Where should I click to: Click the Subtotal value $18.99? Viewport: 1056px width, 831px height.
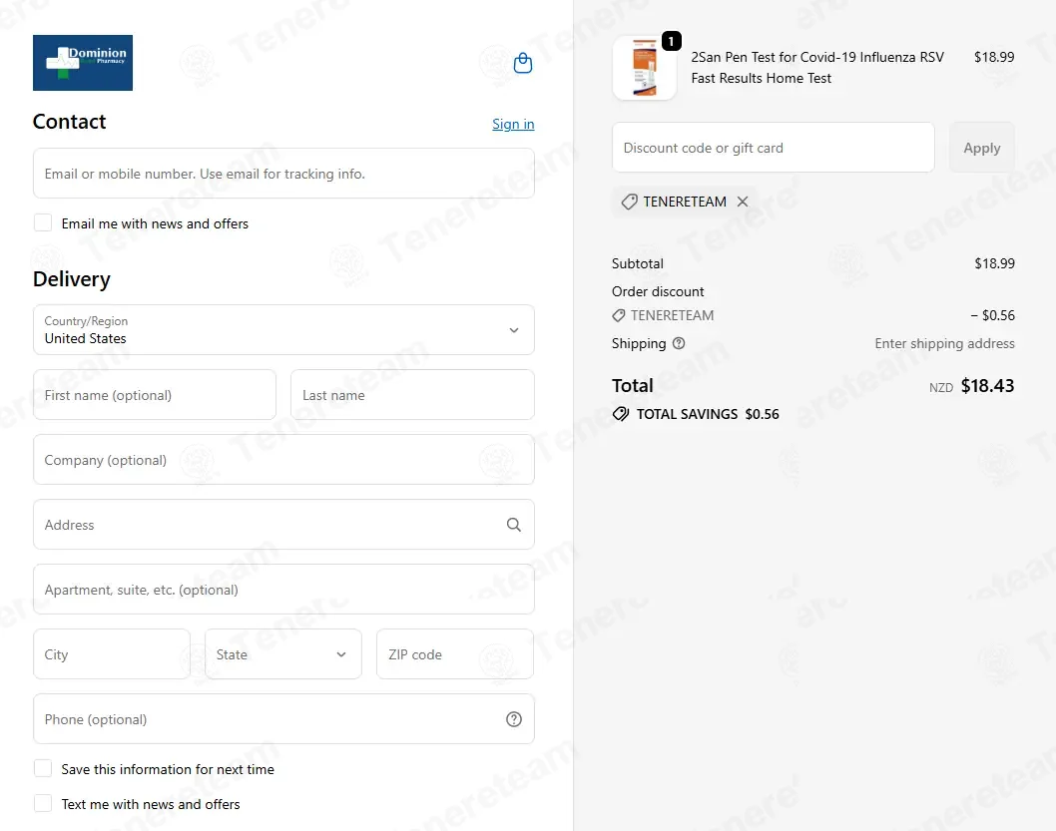(x=994, y=263)
